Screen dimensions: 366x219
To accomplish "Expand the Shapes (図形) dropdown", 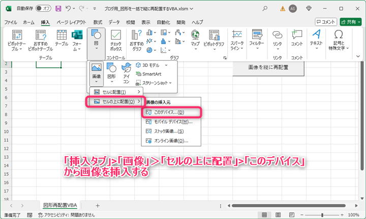I will point(111,72).
